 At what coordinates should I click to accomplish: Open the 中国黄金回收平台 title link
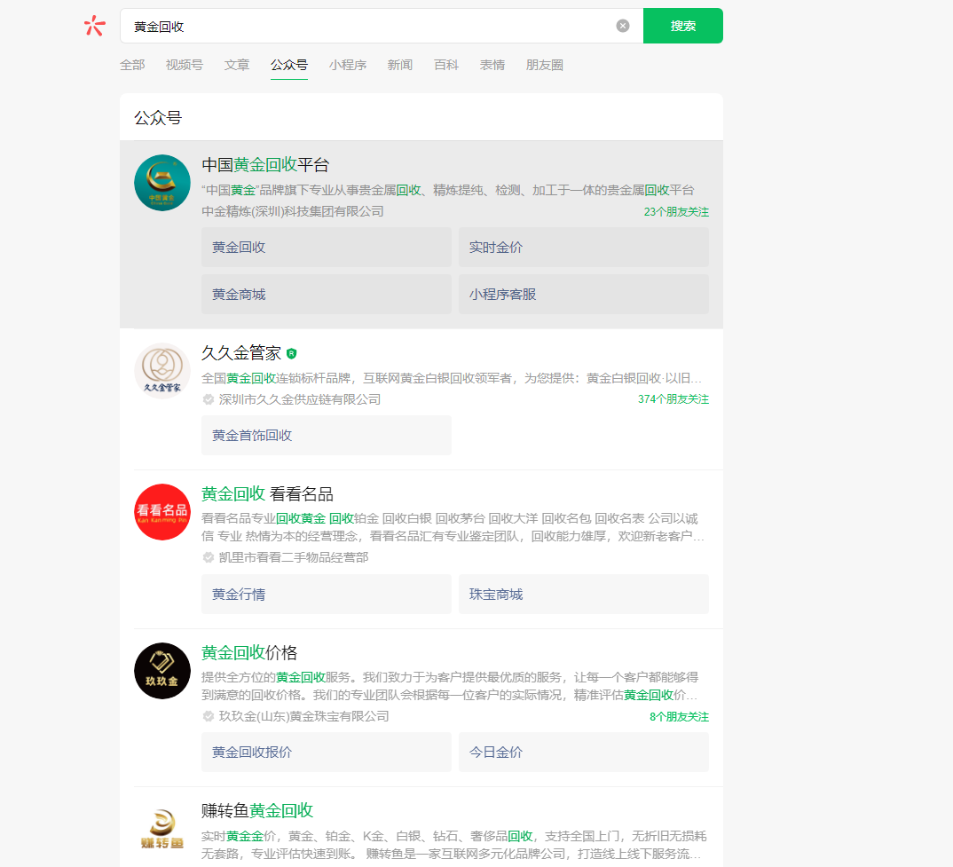265,165
